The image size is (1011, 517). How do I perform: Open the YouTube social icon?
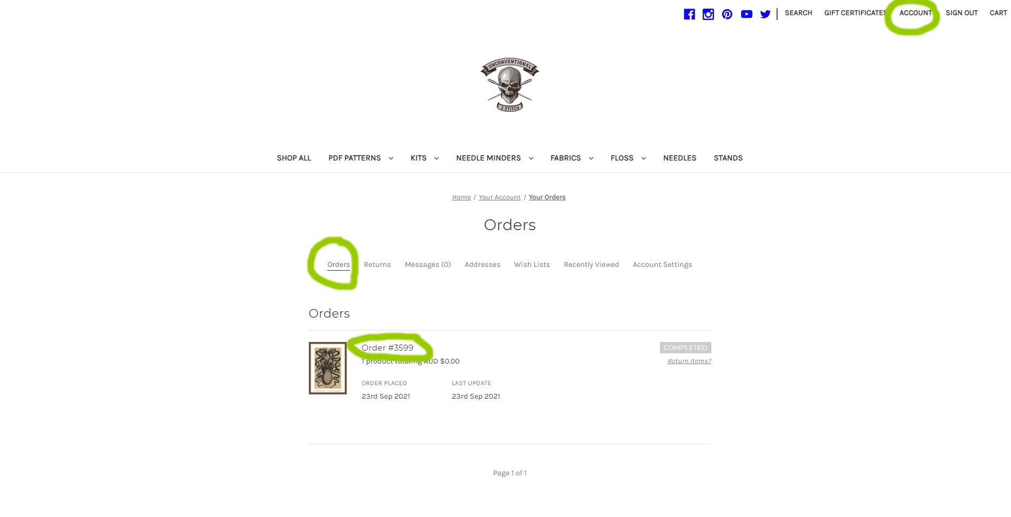(x=746, y=14)
